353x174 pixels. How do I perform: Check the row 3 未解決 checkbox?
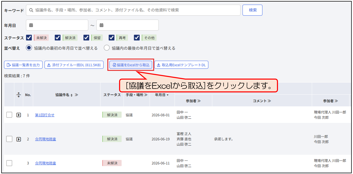[9, 163]
